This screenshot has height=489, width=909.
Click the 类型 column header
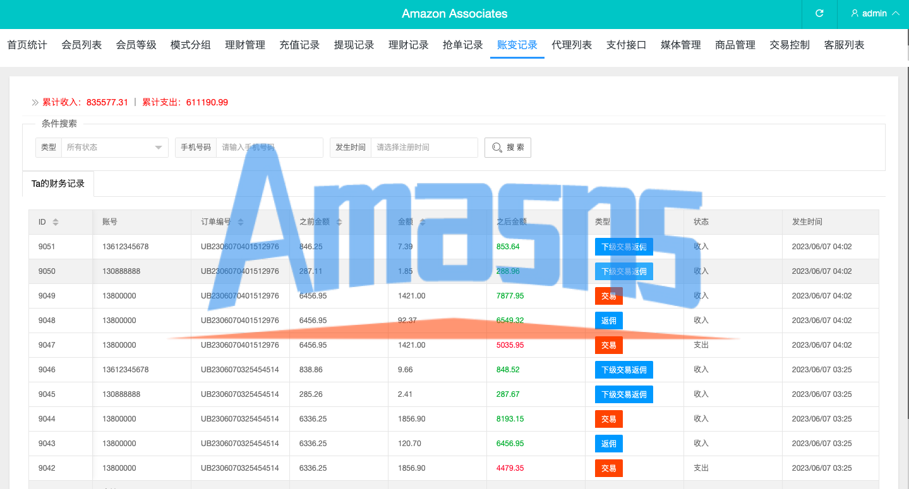603,222
